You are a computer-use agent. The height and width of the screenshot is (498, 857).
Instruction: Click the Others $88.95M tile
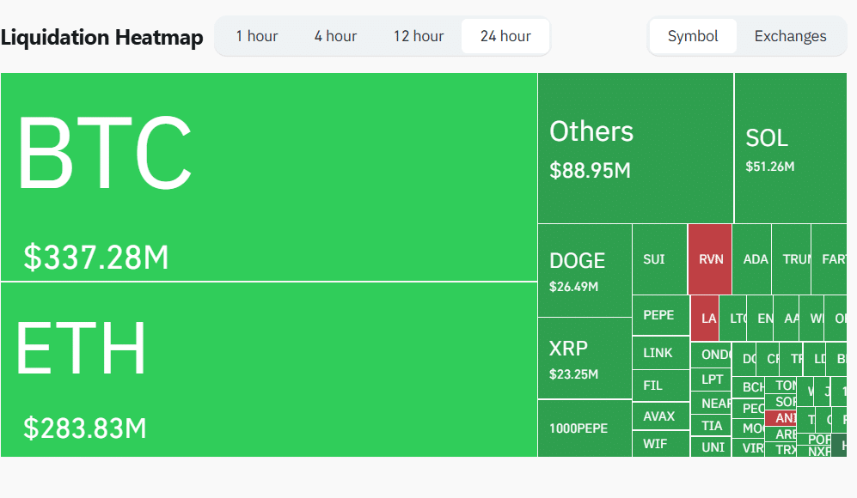point(635,148)
